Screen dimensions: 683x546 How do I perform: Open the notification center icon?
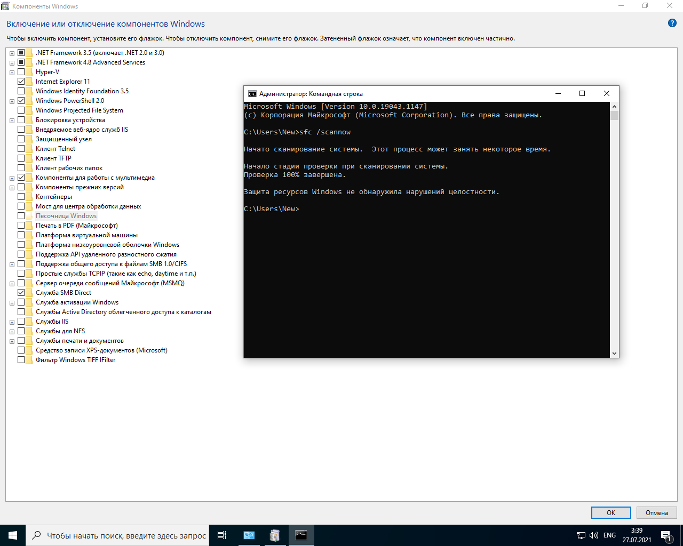click(x=666, y=535)
